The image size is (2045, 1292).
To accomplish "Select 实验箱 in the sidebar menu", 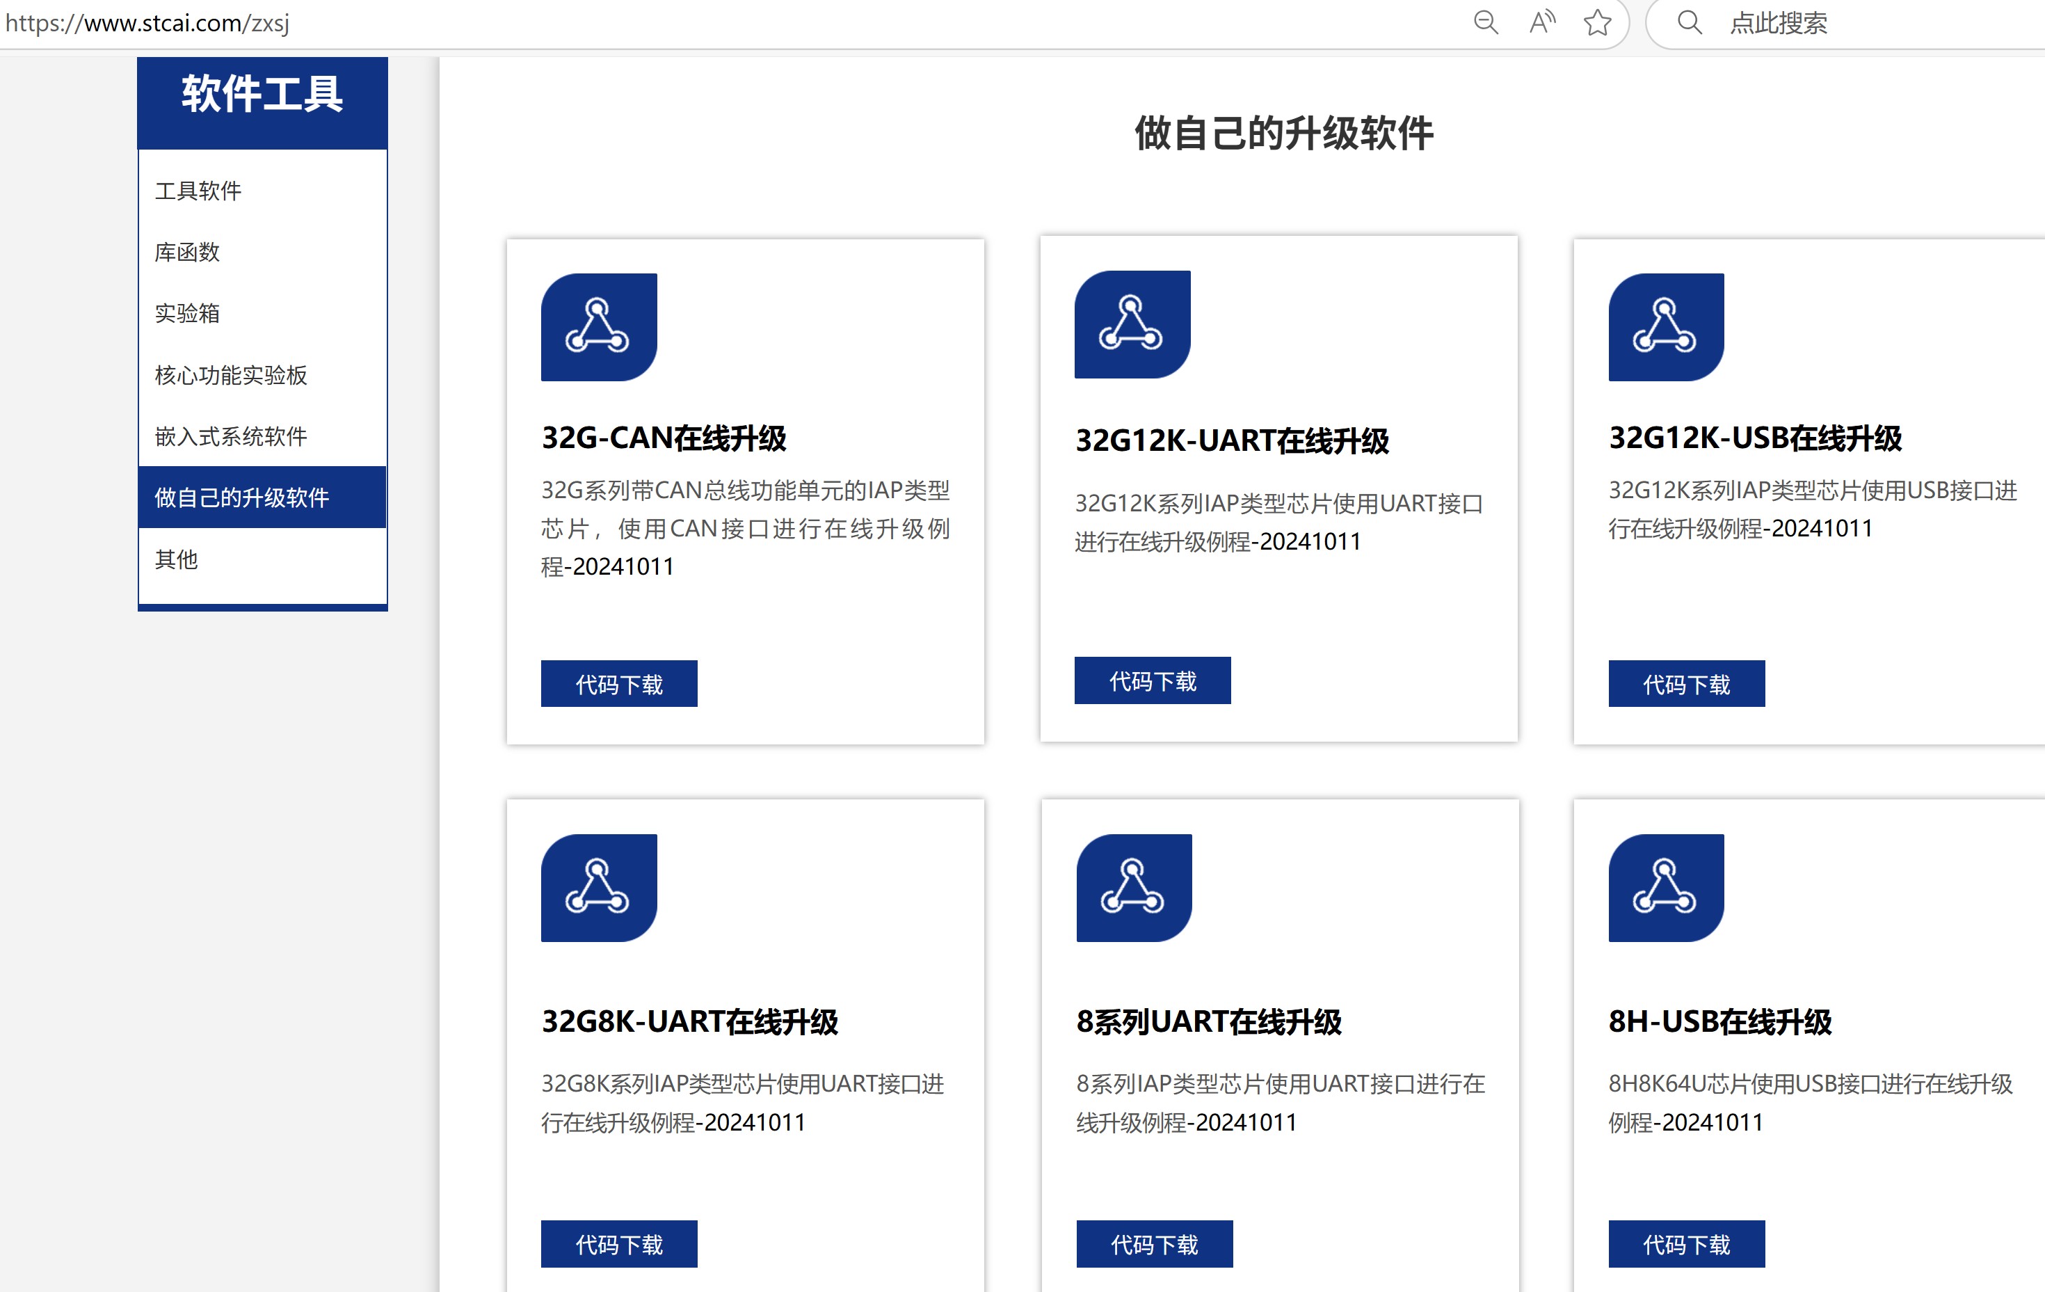I will (262, 312).
